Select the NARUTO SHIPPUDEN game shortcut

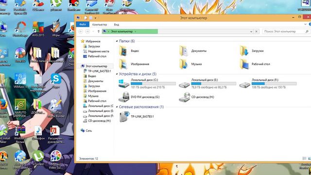[x=20, y=108]
